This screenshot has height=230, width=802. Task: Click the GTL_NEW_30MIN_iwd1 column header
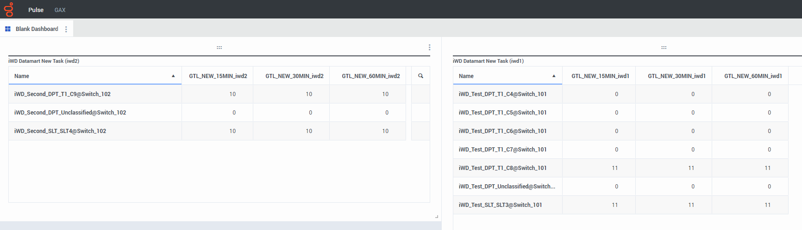click(676, 76)
